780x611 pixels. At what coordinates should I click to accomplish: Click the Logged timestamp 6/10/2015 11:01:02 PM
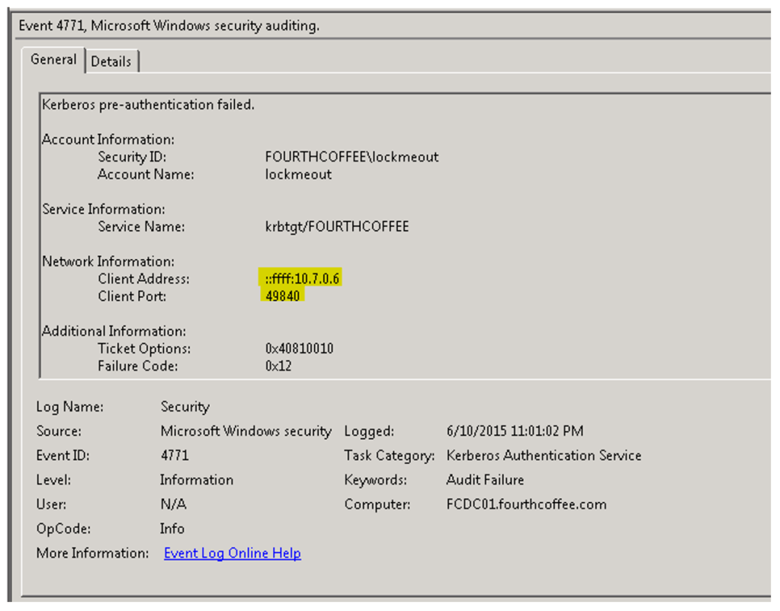(515, 431)
